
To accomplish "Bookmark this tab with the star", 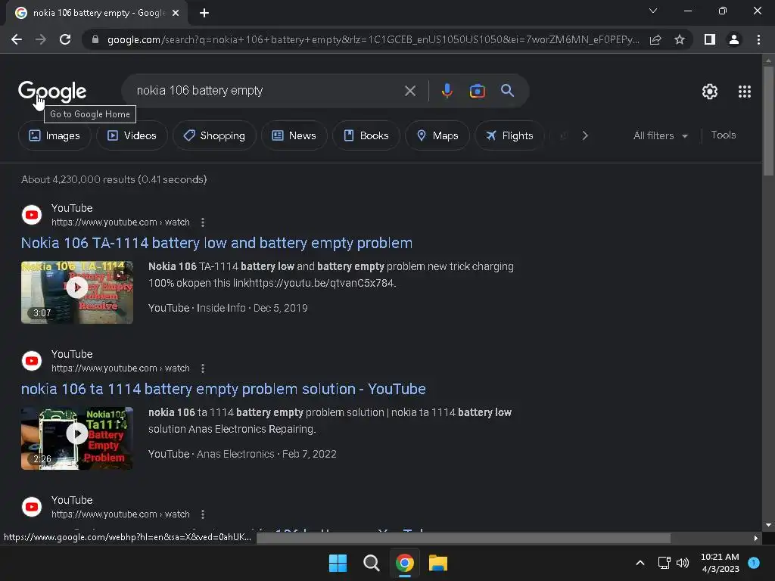I will pos(680,39).
